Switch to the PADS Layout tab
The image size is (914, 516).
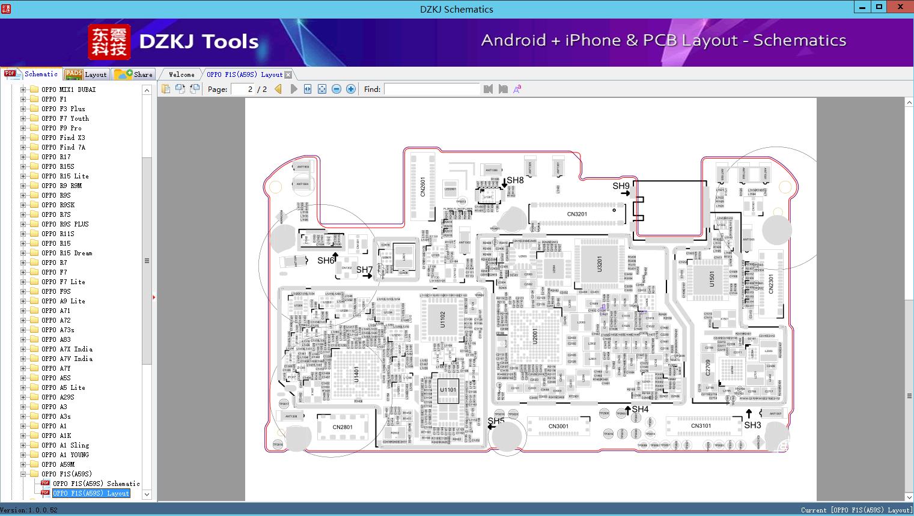(86, 74)
